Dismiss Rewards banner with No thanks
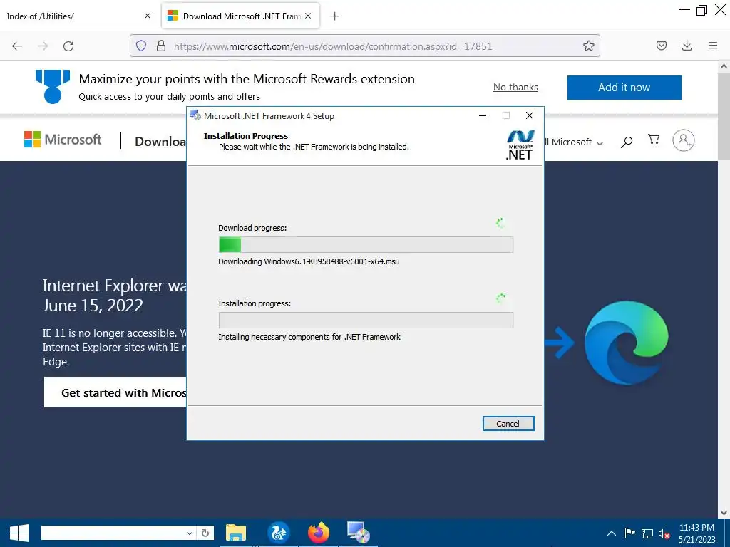The height and width of the screenshot is (547, 730). pyautogui.click(x=515, y=87)
